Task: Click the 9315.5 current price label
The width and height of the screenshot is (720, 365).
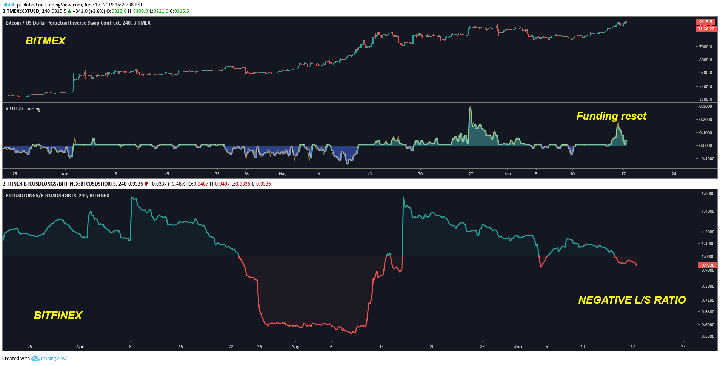Action: 705,22
